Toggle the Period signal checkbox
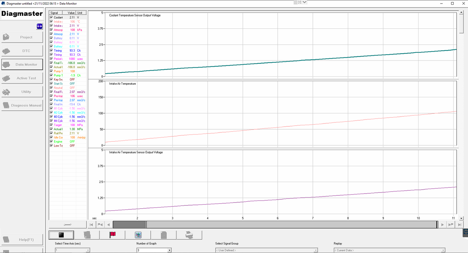Screen dimensions: 468x253 51,59
